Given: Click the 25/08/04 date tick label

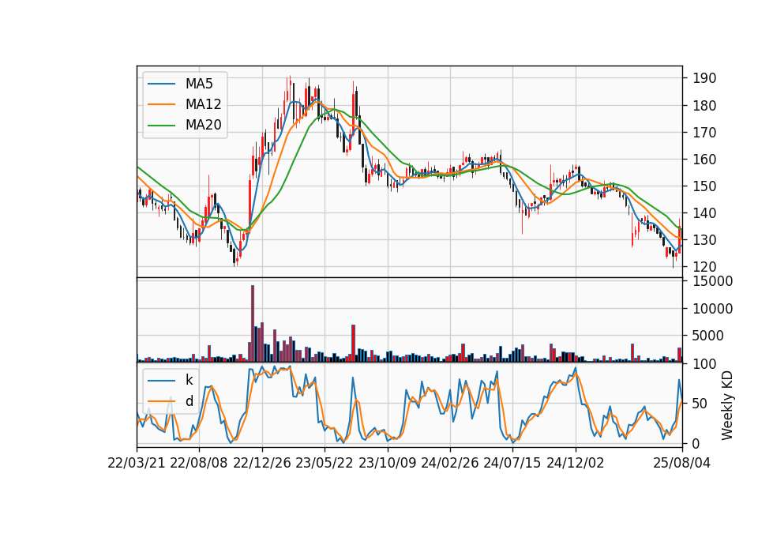Looking at the screenshot, I should tap(682, 463).
